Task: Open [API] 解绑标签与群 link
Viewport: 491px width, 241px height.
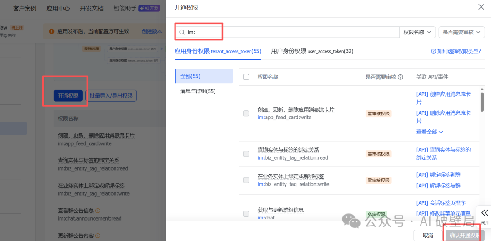Action: pyautogui.click(x=438, y=186)
